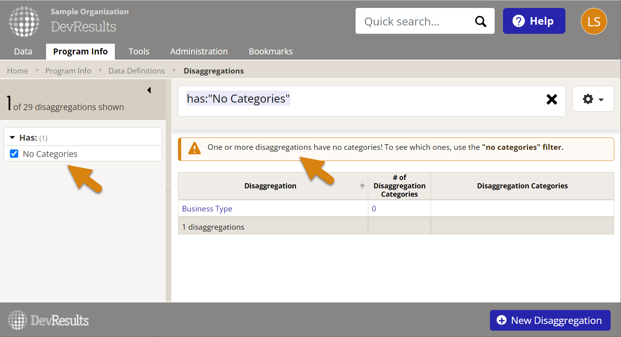Viewport: 621px width, 337px height.
Task: Click the Help button
Action: (x=534, y=21)
